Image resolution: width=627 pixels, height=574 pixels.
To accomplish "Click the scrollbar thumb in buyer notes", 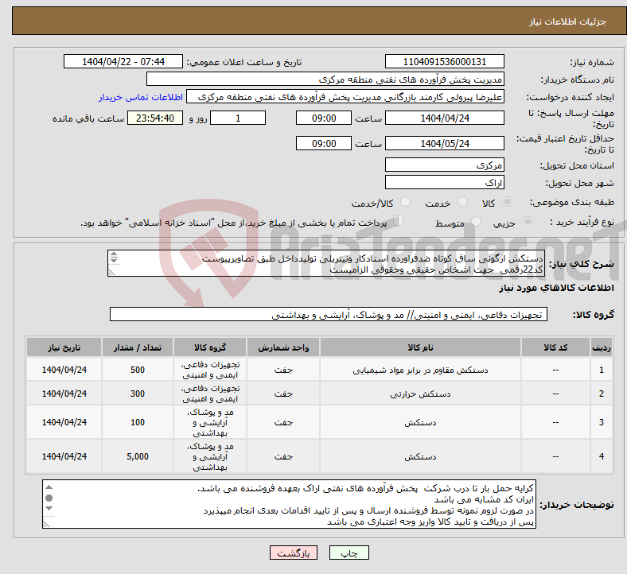I will point(49,498).
